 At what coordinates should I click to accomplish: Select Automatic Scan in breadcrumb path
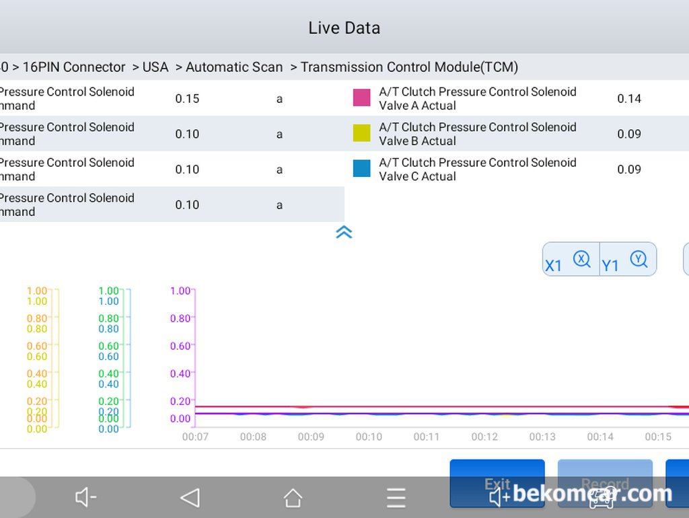[x=233, y=67]
